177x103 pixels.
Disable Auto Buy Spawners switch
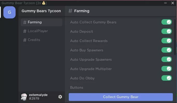[167, 50]
